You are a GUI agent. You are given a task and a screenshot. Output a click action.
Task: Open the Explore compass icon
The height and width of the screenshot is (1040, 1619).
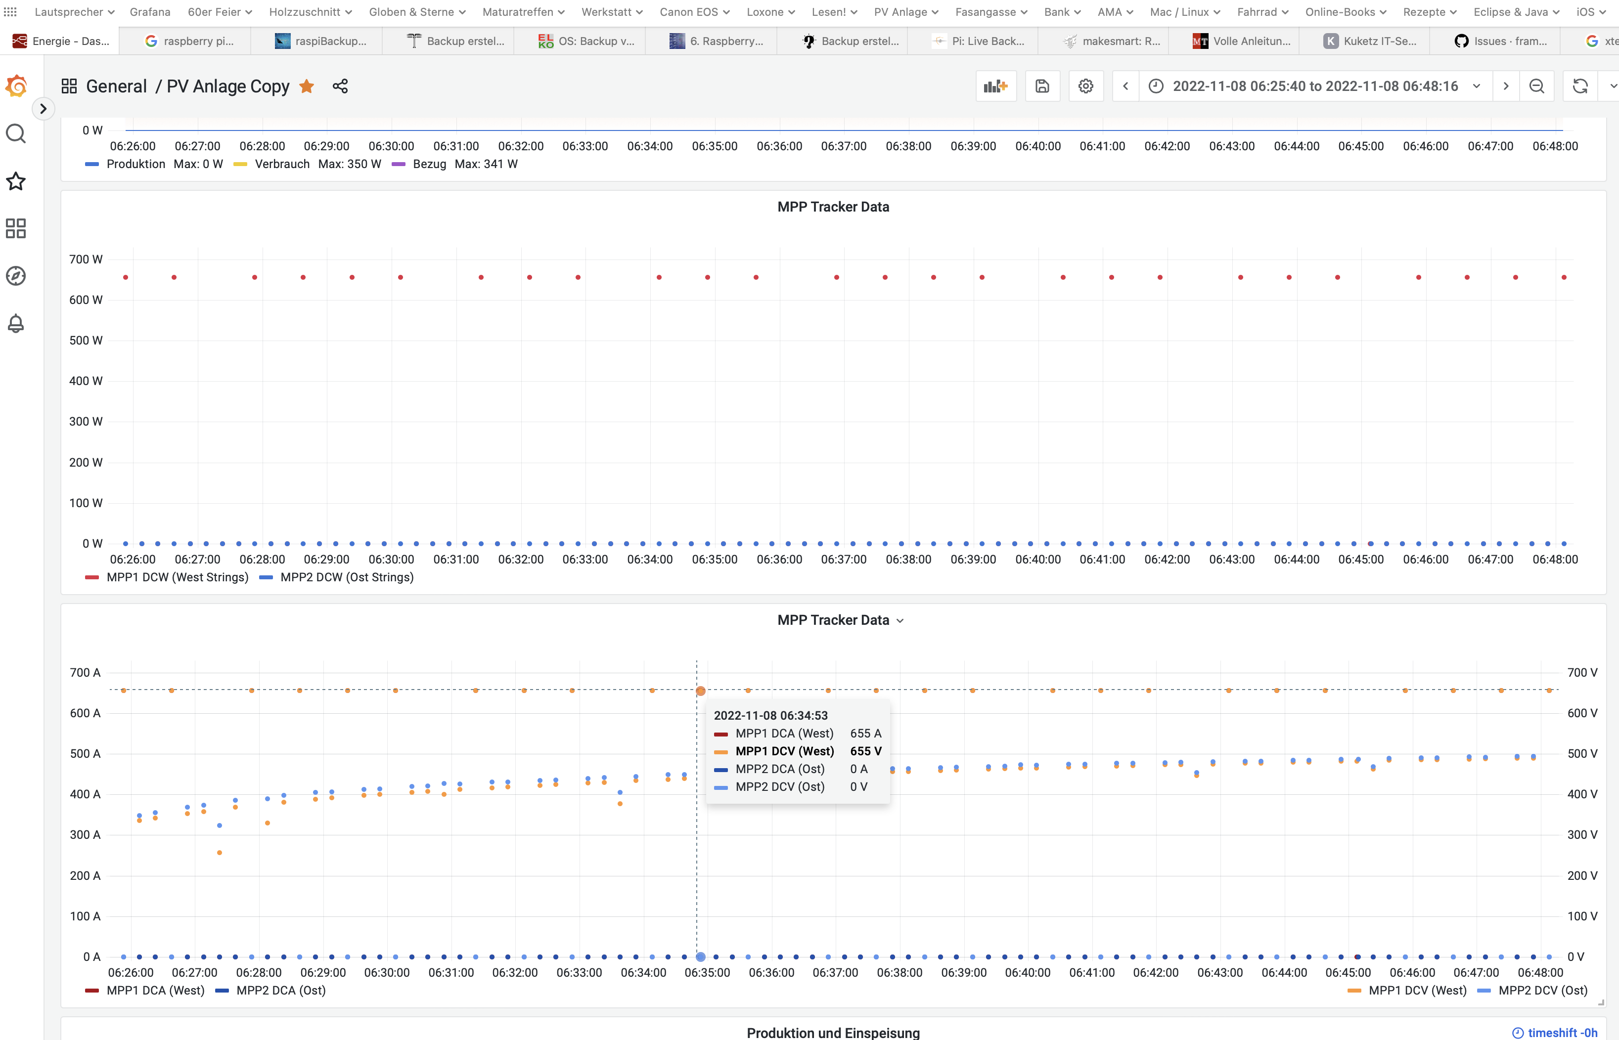pyautogui.click(x=15, y=275)
